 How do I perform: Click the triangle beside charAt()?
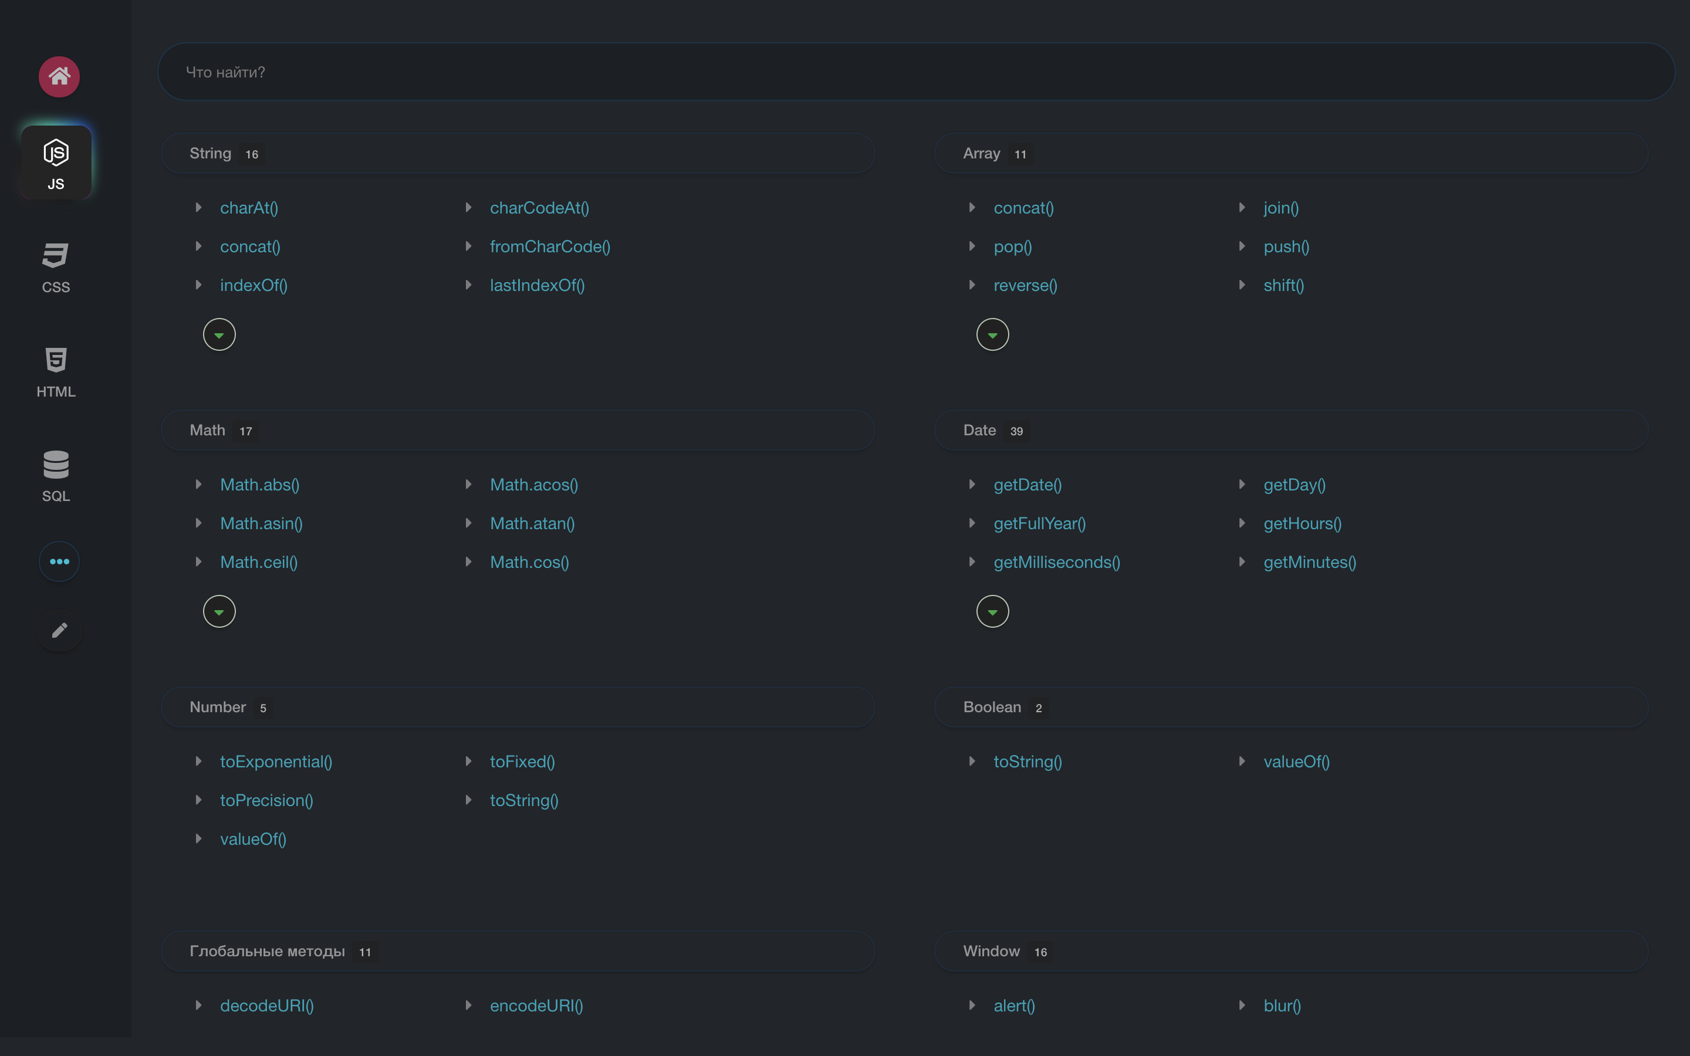pos(198,208)
